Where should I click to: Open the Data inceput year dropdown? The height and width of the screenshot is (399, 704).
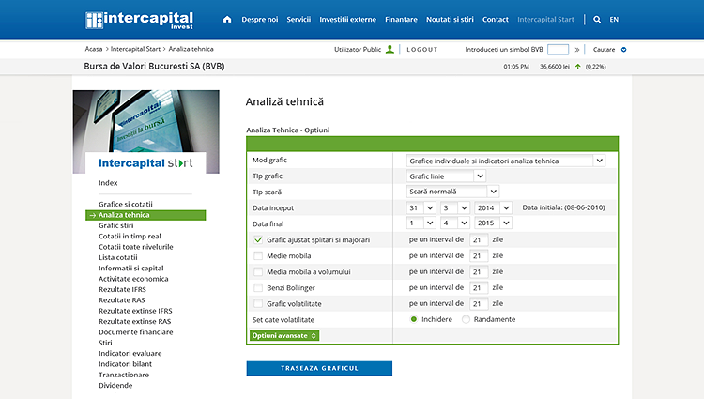tap(493, 207)
